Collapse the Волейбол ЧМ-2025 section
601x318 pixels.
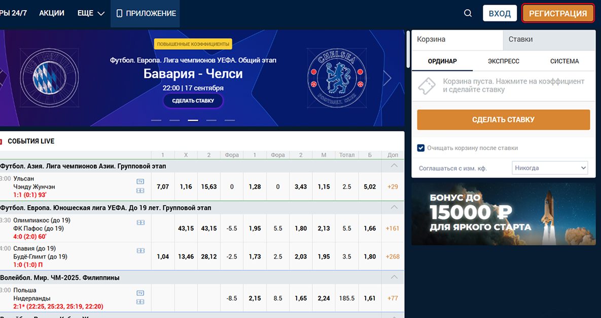coord(394,277)
